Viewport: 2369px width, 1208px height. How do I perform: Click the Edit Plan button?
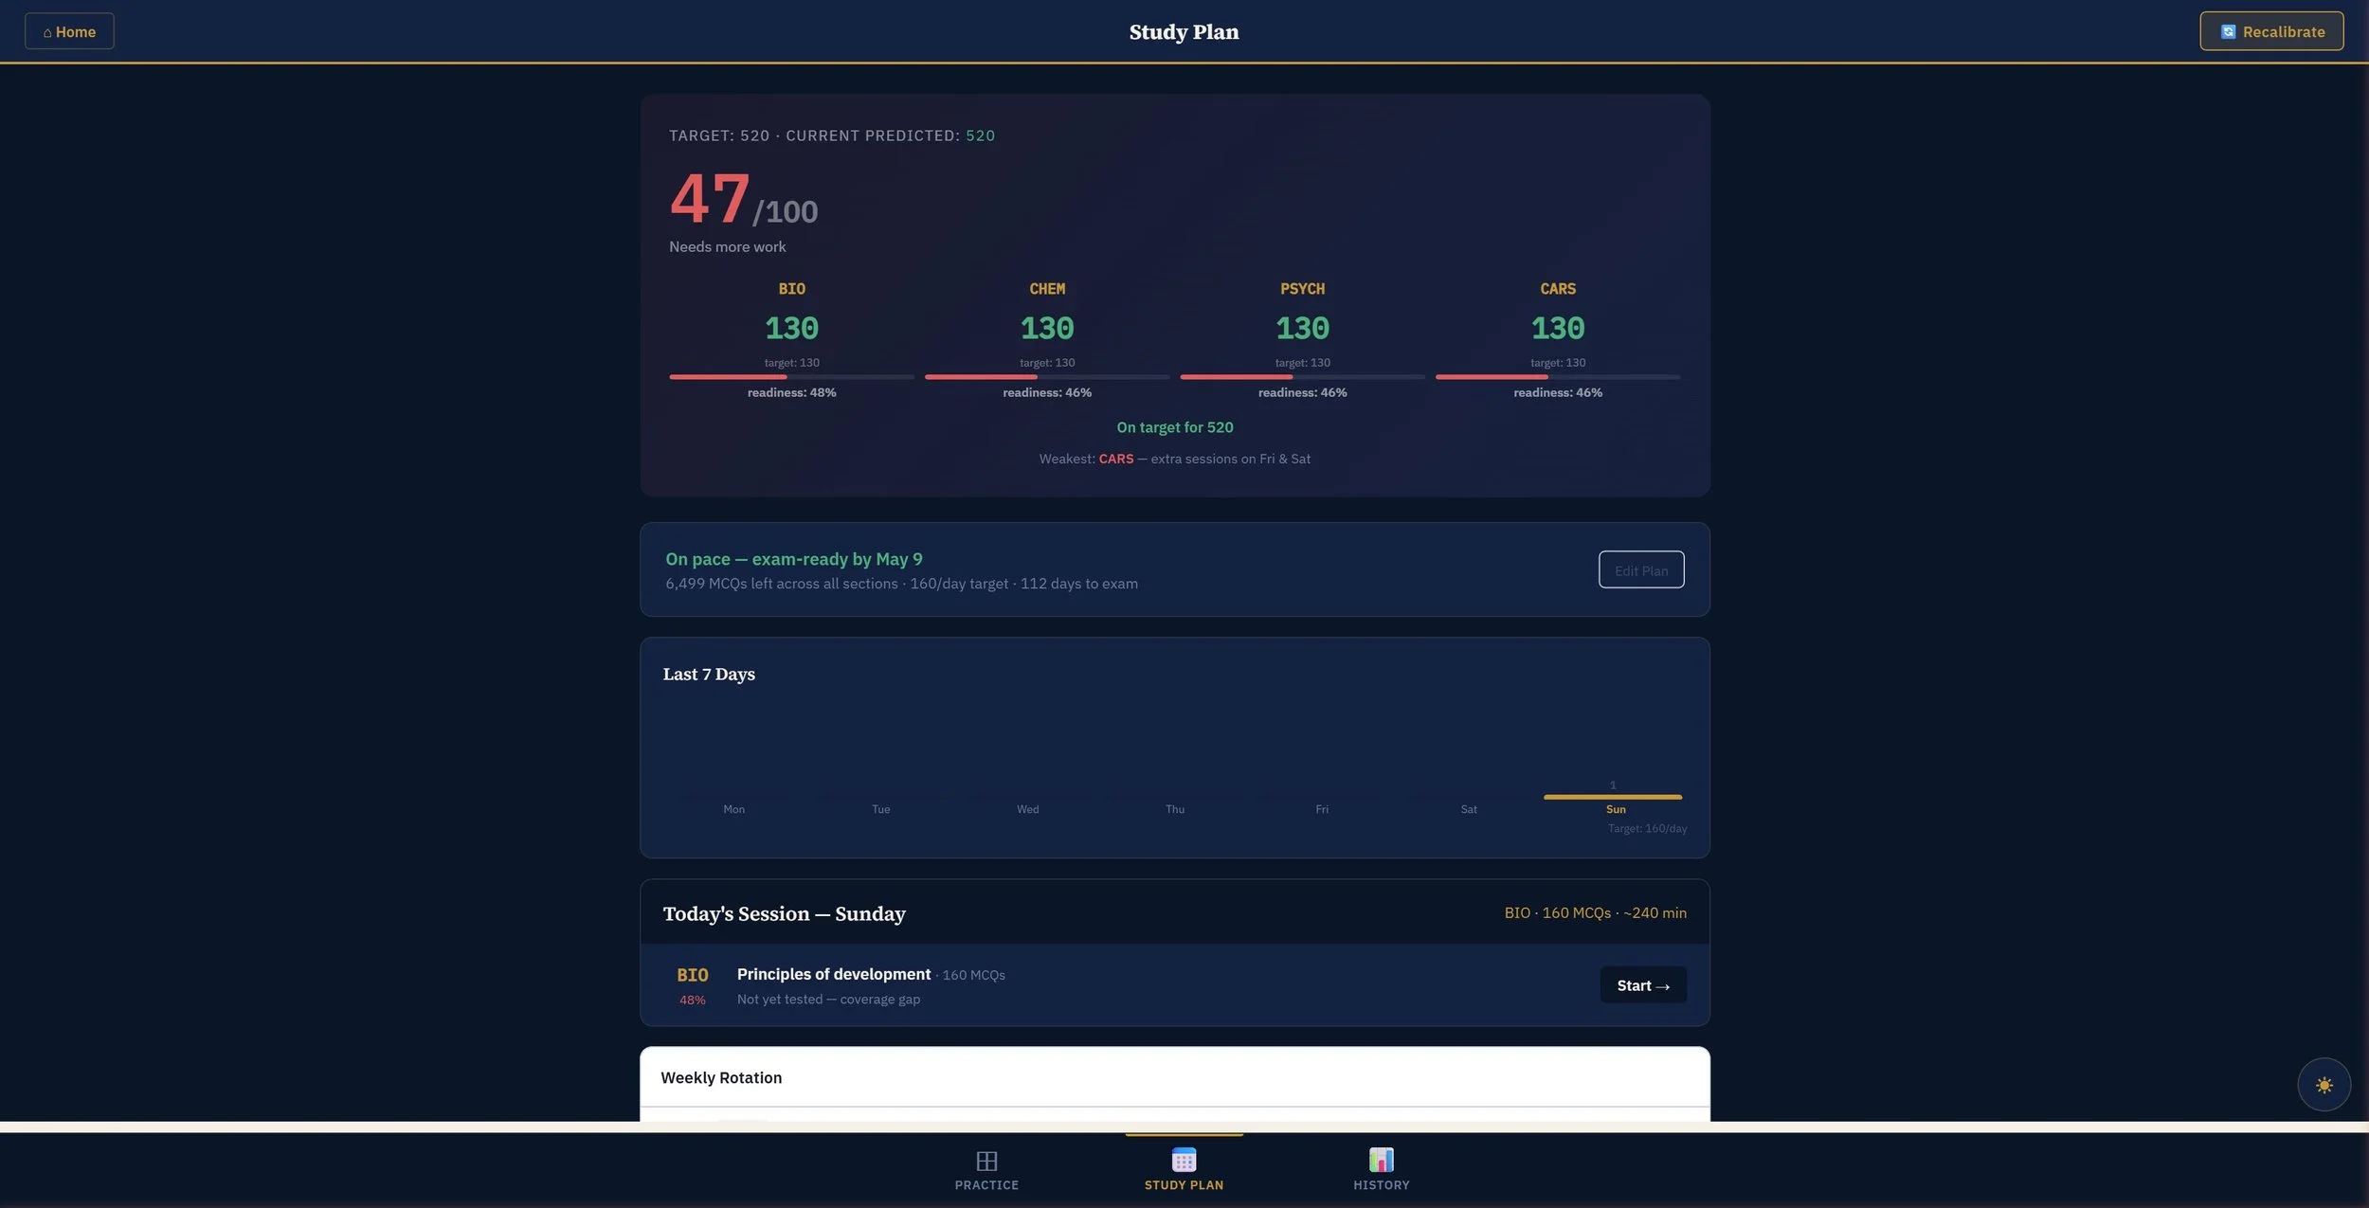(x=1640, y=570)
